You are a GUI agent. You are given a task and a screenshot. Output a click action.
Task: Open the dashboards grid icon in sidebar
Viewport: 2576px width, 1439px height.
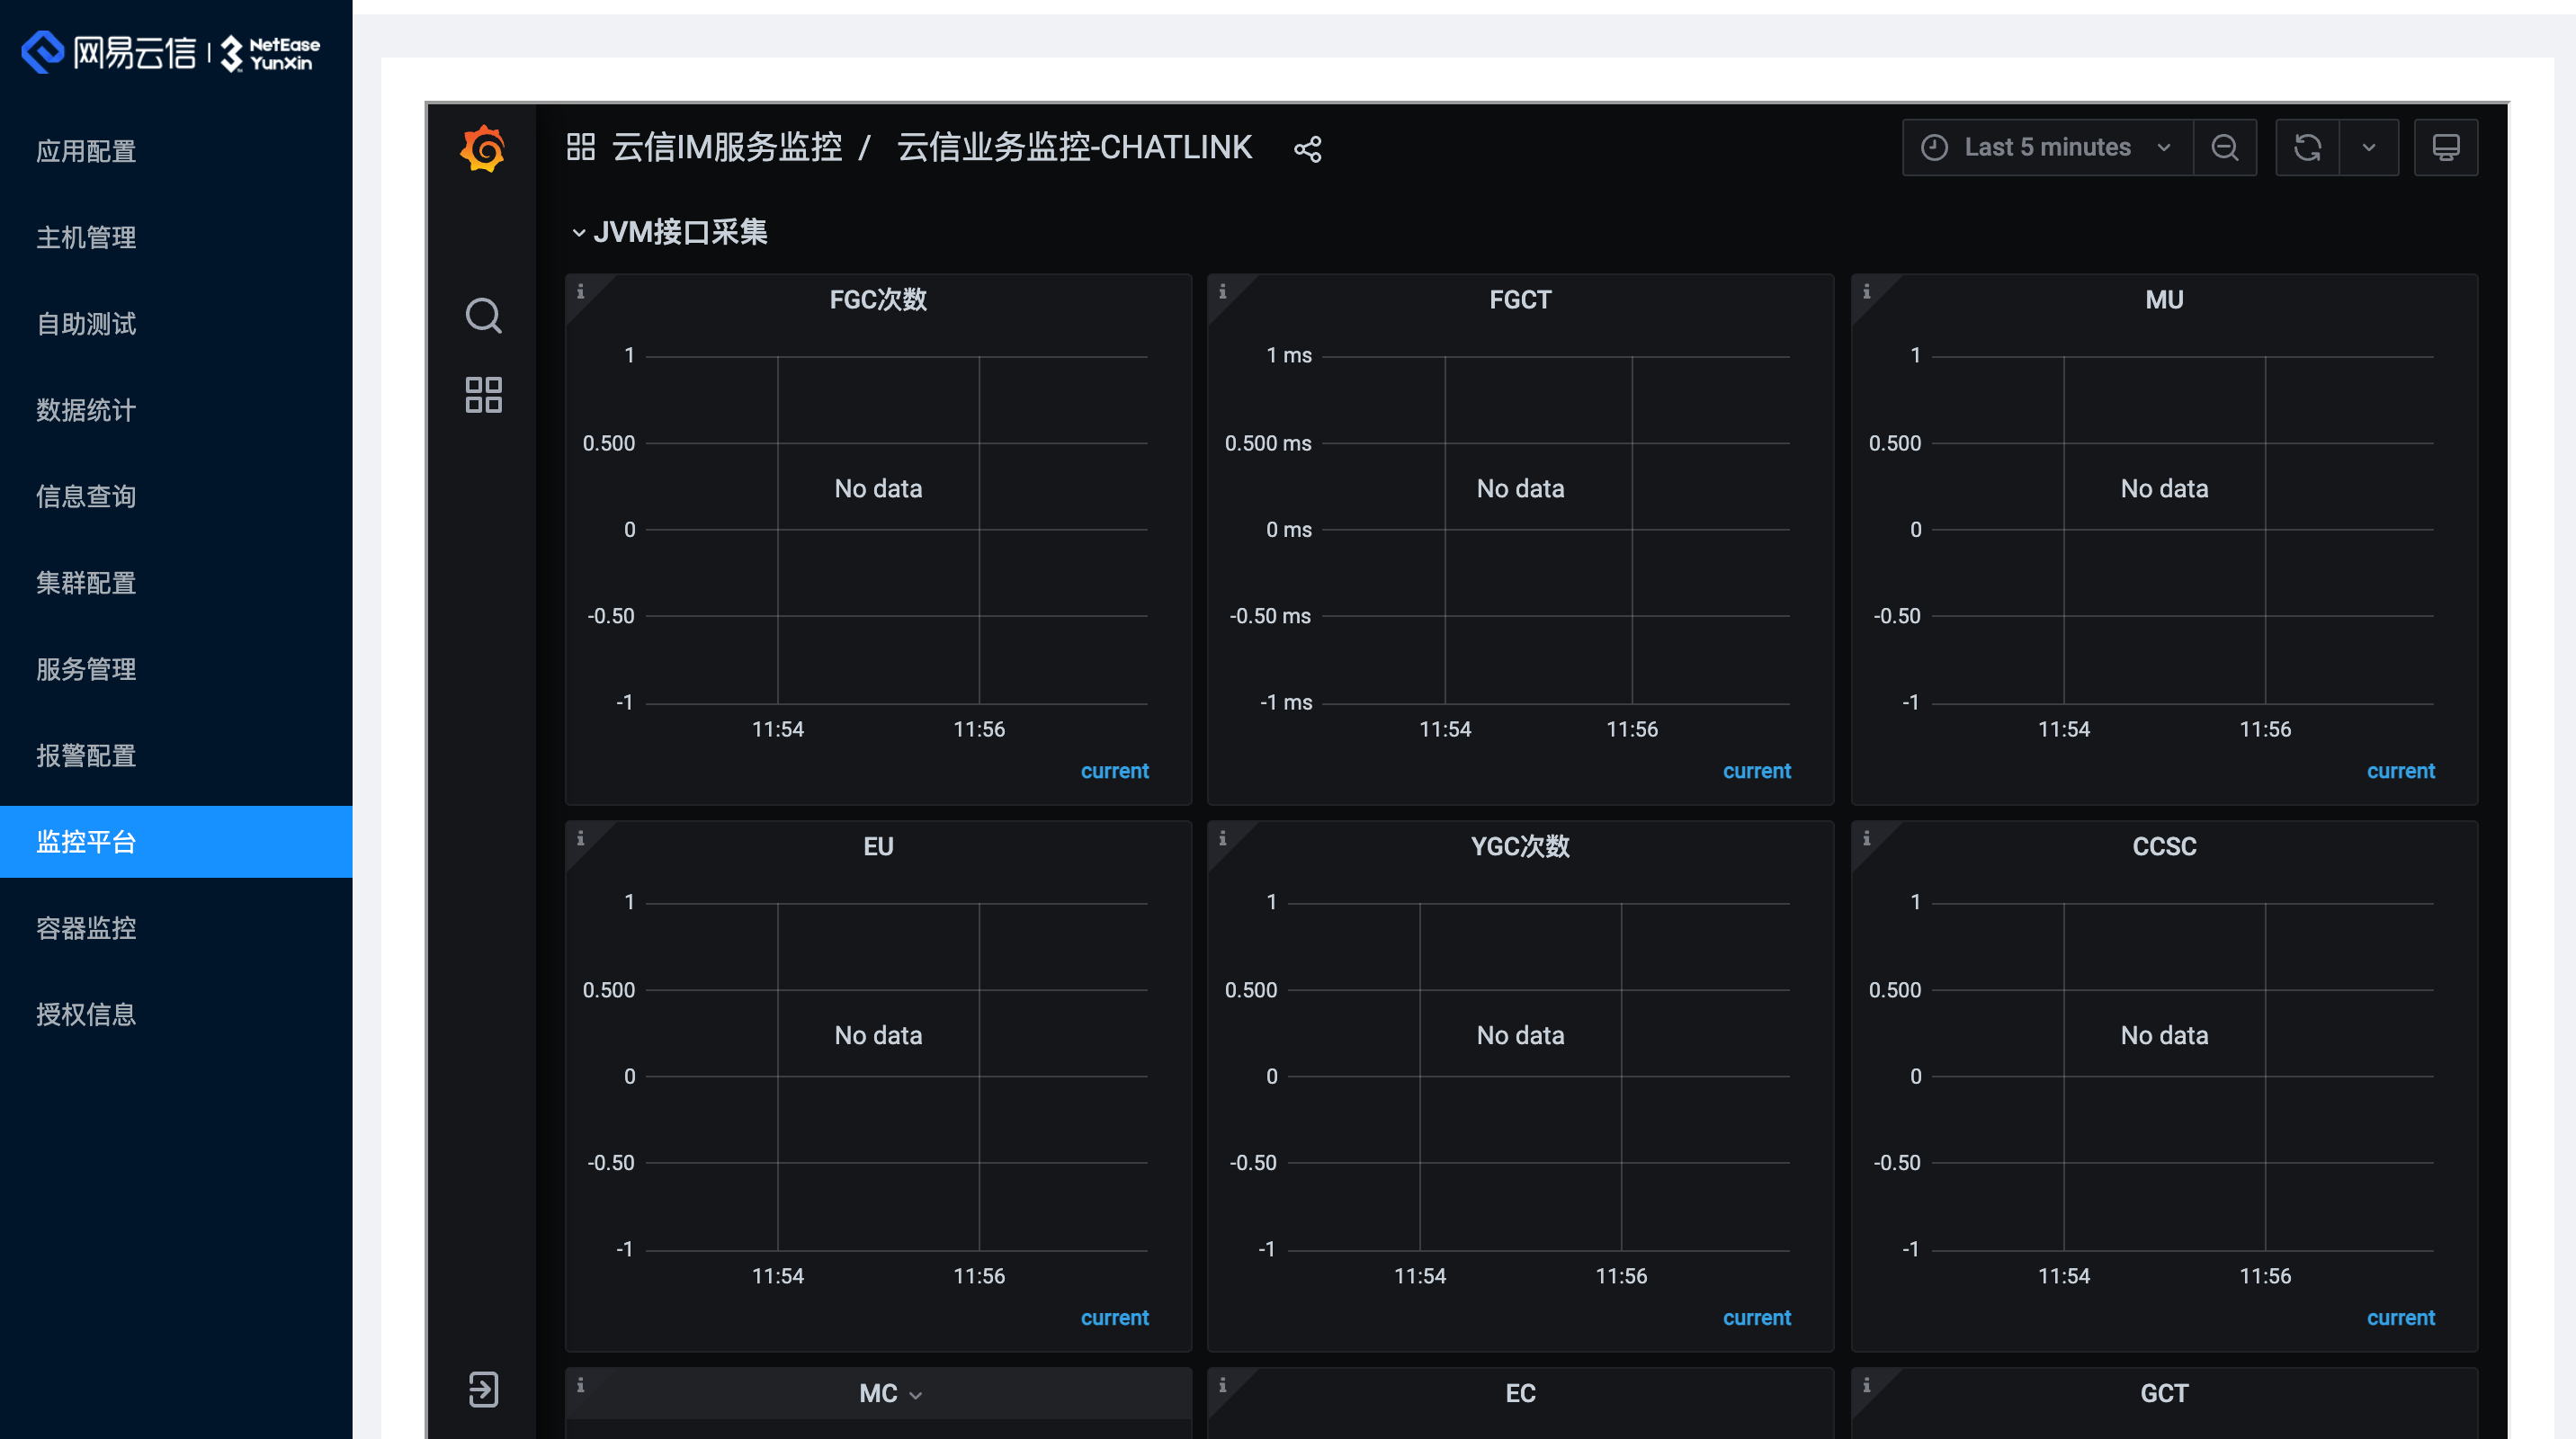click(483, 395)
